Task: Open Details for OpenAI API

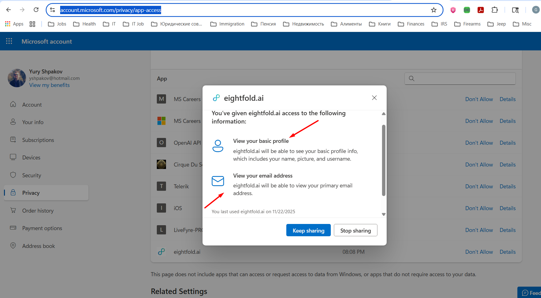Action: tap(508, 143)
